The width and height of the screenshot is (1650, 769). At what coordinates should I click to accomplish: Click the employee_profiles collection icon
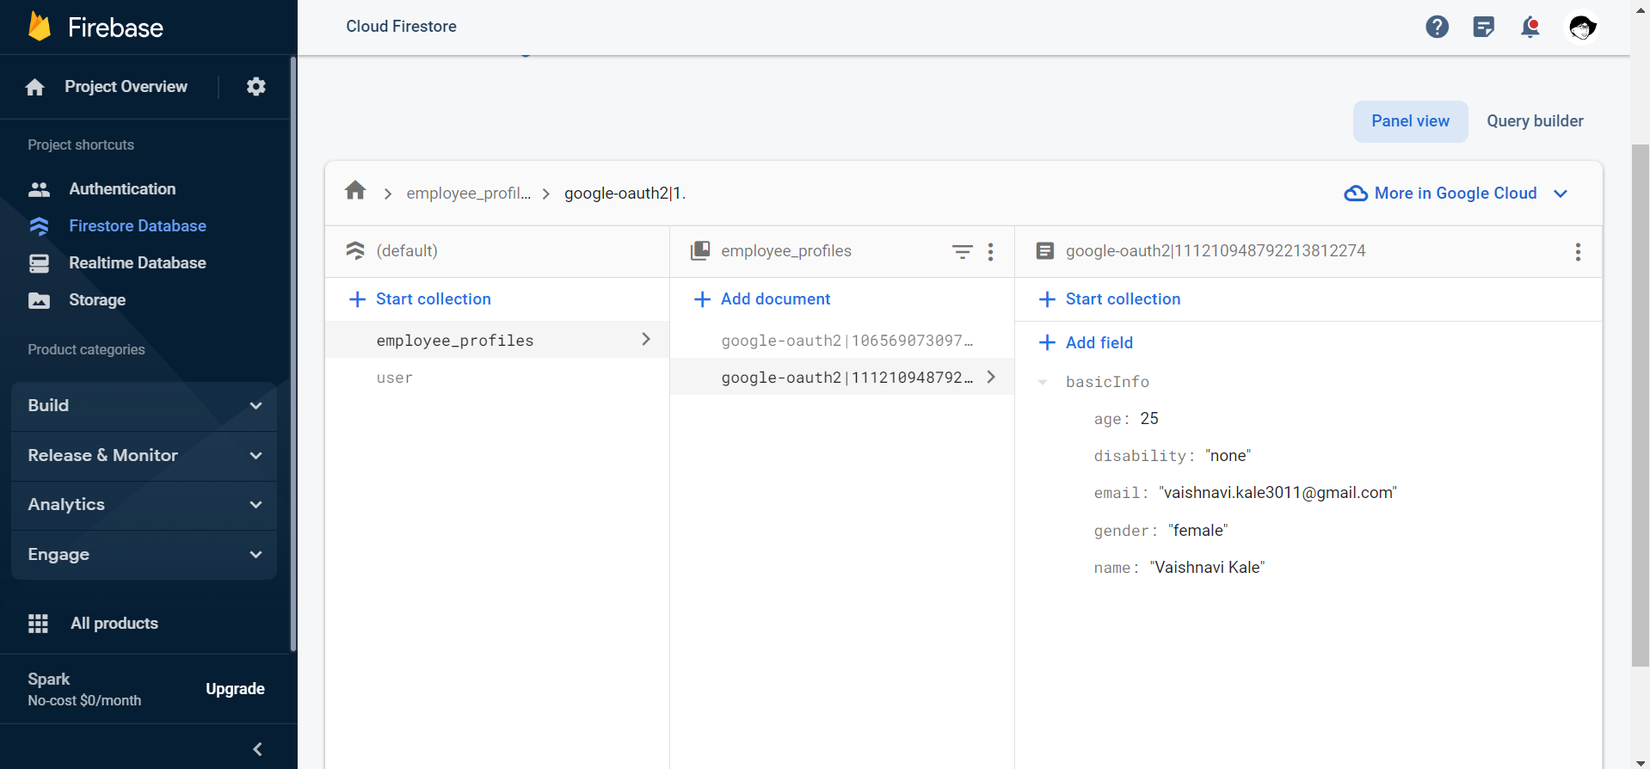tap(700, 250)
